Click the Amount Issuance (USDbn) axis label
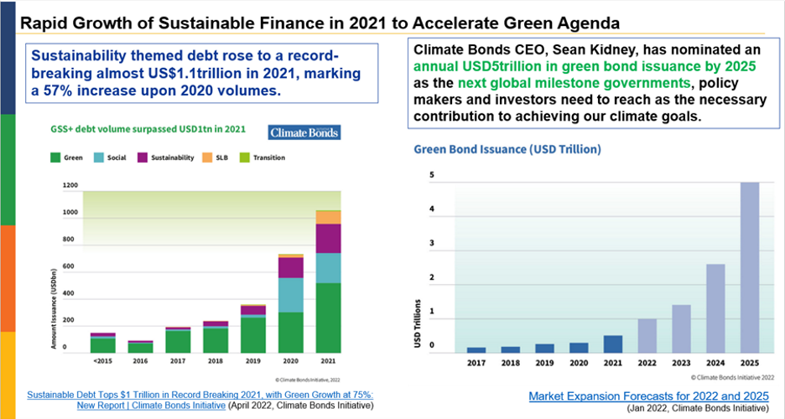785x419 pixels. [54, 308]
